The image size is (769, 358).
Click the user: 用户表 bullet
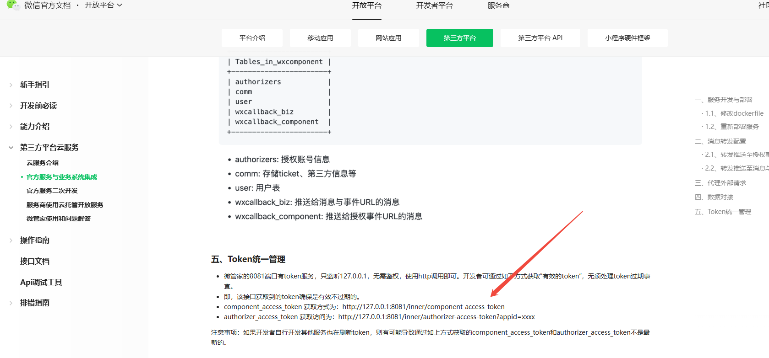click(257, 188)
